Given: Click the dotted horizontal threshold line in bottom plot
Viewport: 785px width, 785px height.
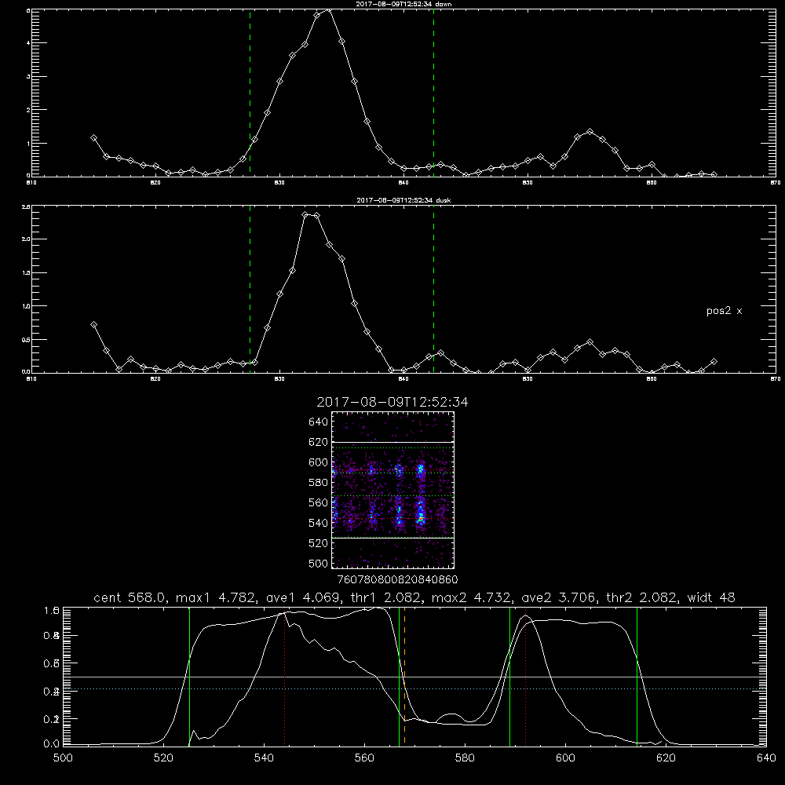Looking at the screenshot, I should 414,689.
